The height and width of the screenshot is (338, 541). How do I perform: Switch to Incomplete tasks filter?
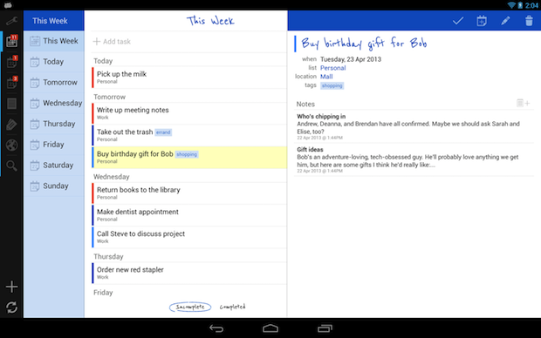pyautogui.click(x=190, y=307)
